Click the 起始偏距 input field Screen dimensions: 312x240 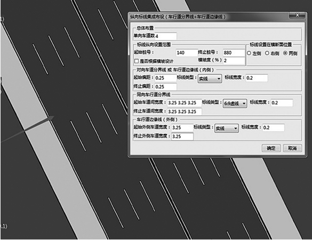(x=165, y=78)
